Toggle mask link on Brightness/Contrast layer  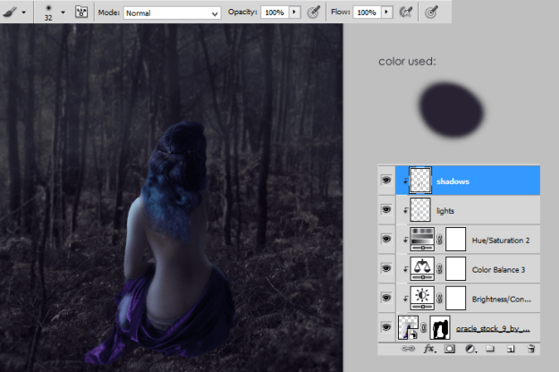[439, 298]
